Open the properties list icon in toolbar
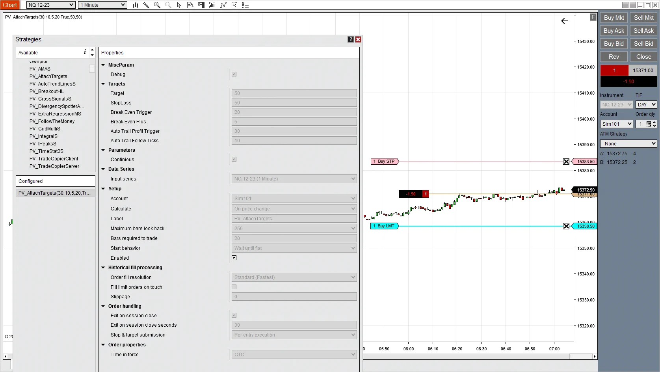This screenshot has width=660, height=372. pyautogui.click(x=245, y=5)
